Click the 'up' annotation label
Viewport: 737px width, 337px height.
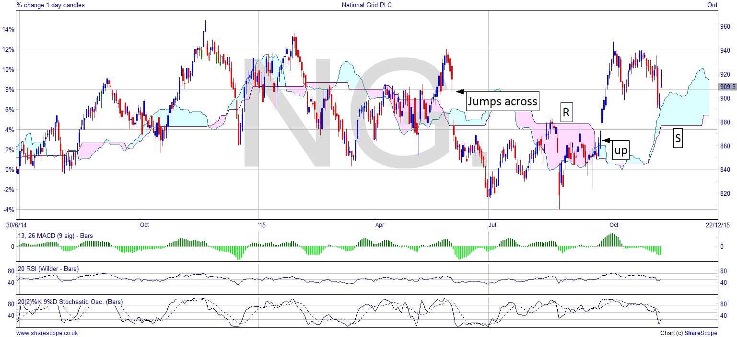[620, 150]
